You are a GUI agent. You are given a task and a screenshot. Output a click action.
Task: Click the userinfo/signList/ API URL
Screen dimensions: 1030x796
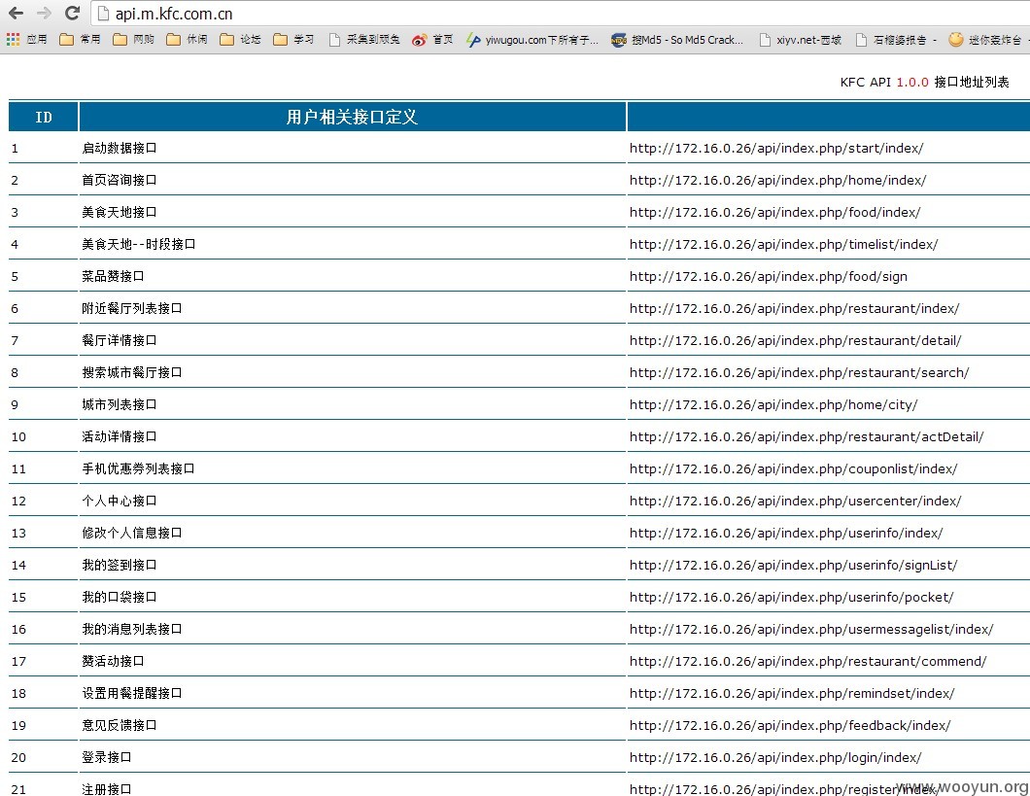pos(794,566)
